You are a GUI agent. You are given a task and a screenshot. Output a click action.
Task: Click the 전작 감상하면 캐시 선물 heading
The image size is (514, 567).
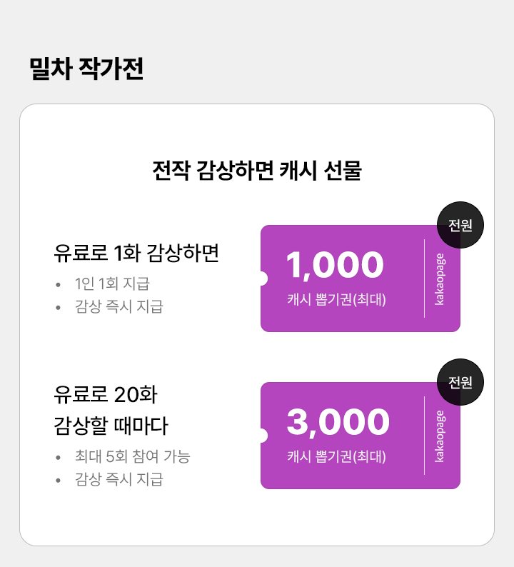tap(257, 171)
